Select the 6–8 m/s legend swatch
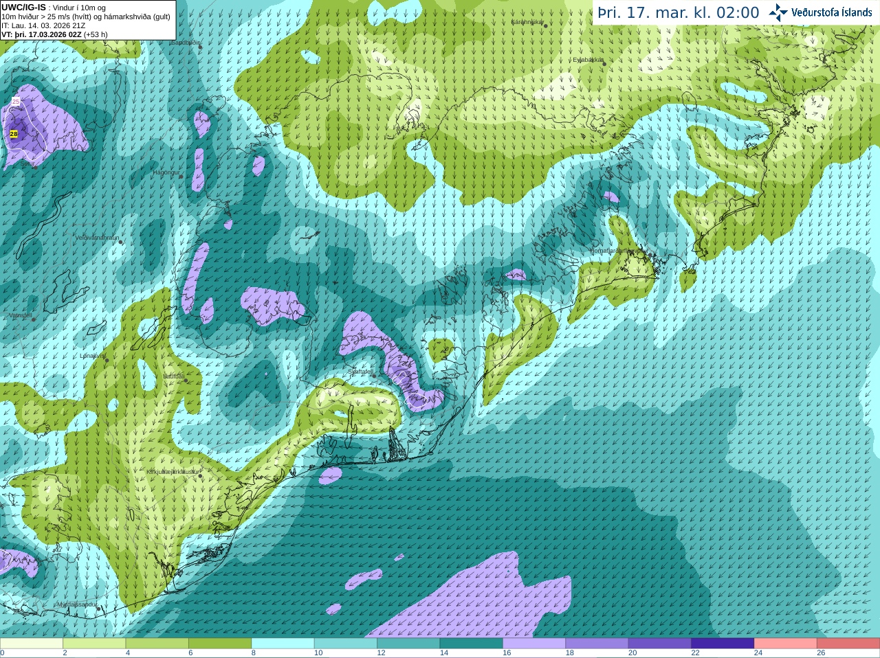The image size is (880, 658). (x=220, y=644)
